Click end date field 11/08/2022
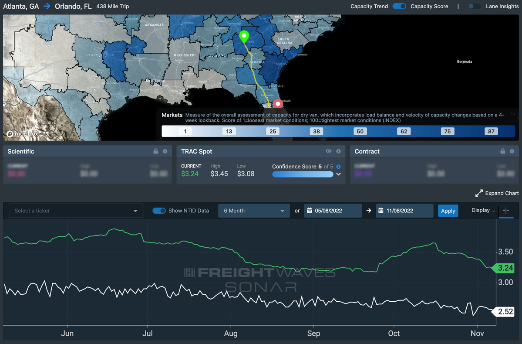 [404, 211]
